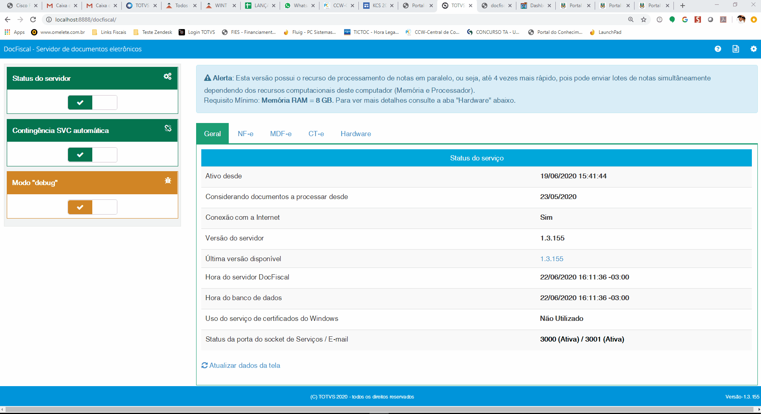Click the gray sphere extension icon
The width and height of the screenshot is (761, 414).
(x=710, y=20)
